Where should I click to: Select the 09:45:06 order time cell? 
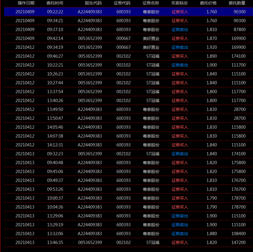(x=55, y=171)
